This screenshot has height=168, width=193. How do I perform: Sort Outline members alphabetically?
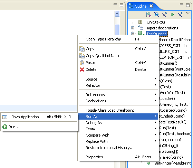148,15
